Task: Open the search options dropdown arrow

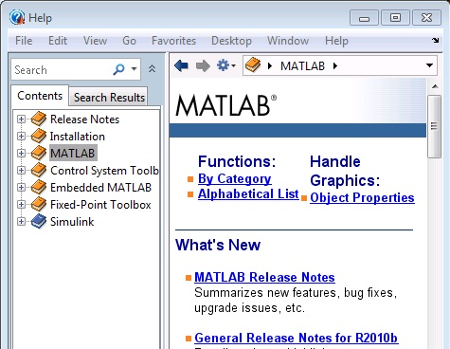Action: 134,68
